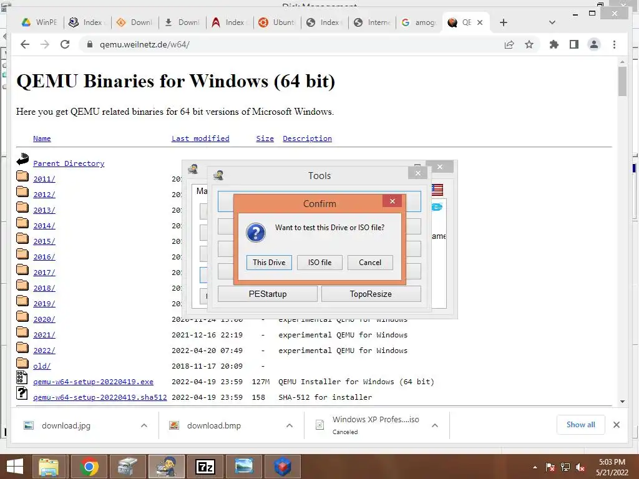Click the scrollbar down arrow
The image size is (639, 479).
point(622,401)
